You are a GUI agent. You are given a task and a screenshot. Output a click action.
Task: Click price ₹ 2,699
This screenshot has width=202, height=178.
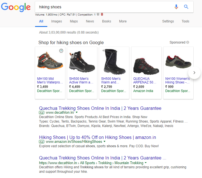tap(139, 87)
